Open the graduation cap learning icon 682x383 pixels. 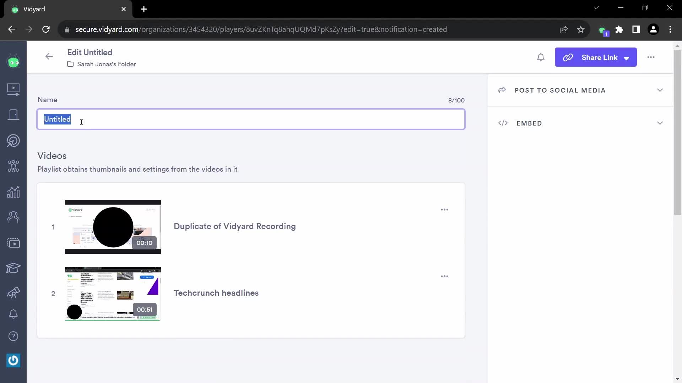(13, 268)
